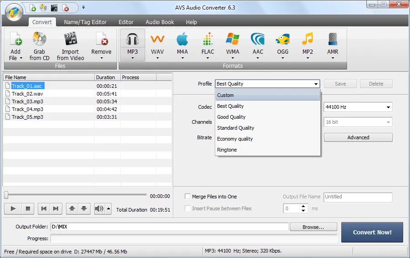Choose Good Quality from profile list
Viewport: 410px width, 258px height.
click(232, 117)
